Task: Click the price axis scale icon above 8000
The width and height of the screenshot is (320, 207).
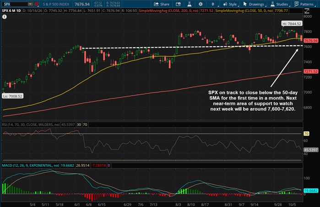Action: pyautogui.click(x=307, y=11)
